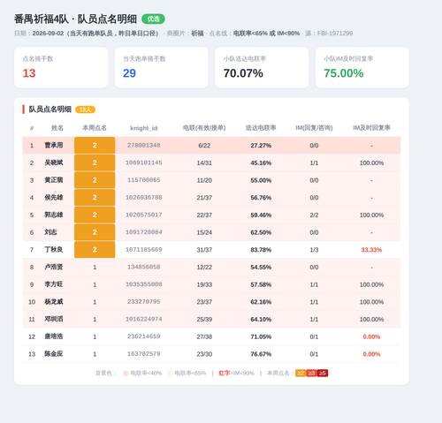Image resolution: width=442 pixels, height=423 pixels.
Task: Click the 本周点名 column header
Action: (x=95, y=128)
